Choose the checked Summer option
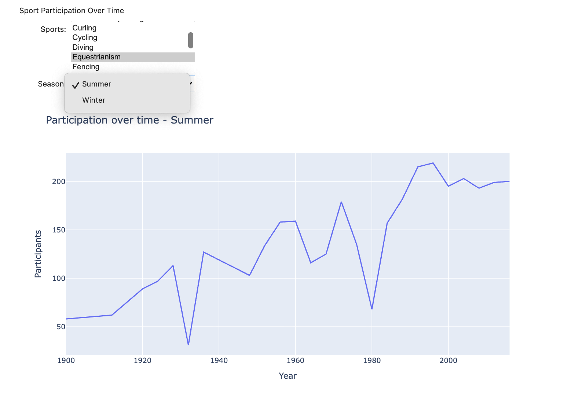Screen dimensions: 575x393 click(x=96, y=84)
